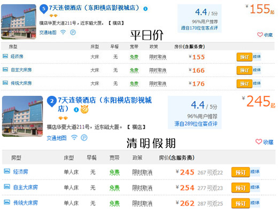Open the first 7天连锁酒店 hotel title link
Image resolution: width=278 pixels, height=209 pixels.
coord(94,8)
